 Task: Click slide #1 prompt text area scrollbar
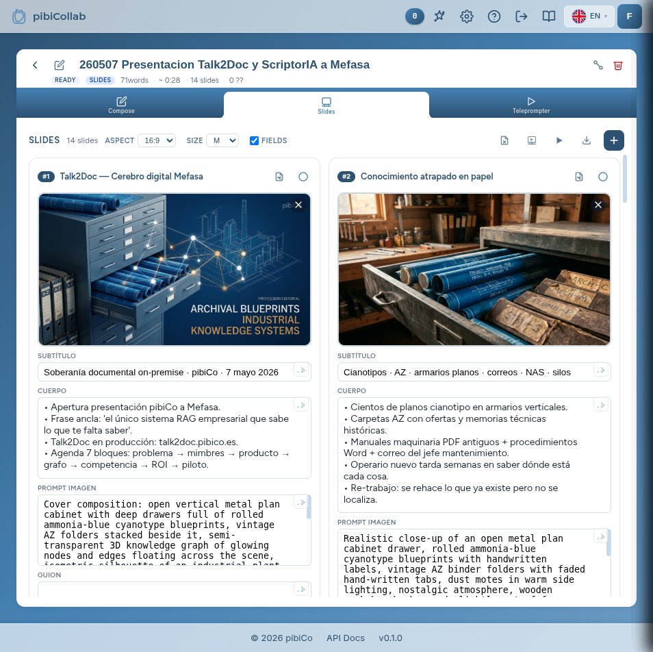click(x=309, y=507)
